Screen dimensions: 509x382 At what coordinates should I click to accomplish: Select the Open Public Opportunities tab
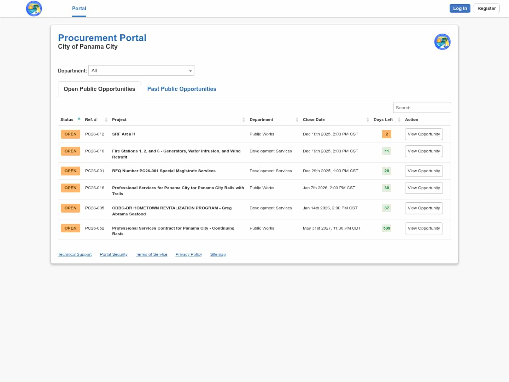[x=99, y=89]
